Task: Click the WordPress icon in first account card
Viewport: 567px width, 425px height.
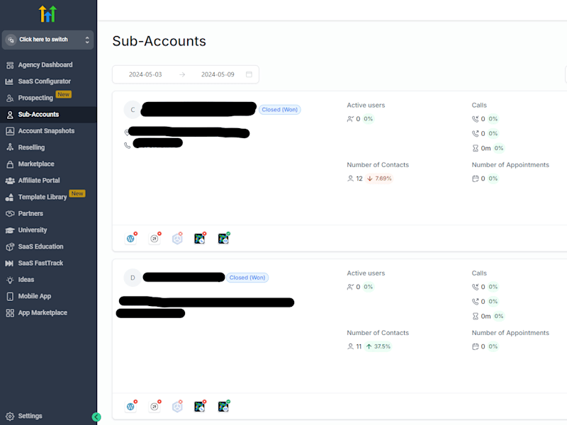Action: tap(130, 239)
